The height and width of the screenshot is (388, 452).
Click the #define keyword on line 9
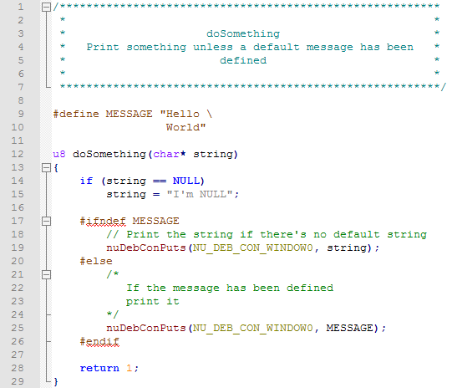76,114
